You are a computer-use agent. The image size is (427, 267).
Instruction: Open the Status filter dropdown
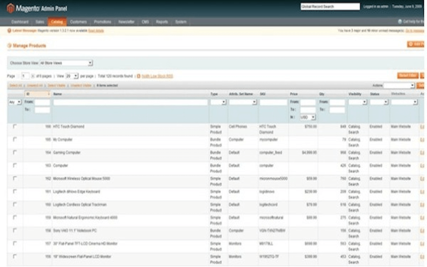tap(379, 102)
